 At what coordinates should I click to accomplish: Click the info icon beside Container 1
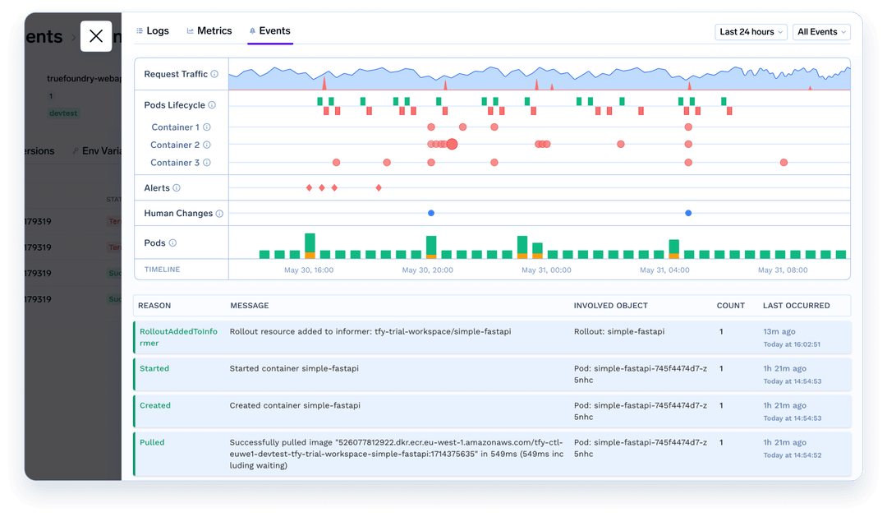(x=208, y=127)
